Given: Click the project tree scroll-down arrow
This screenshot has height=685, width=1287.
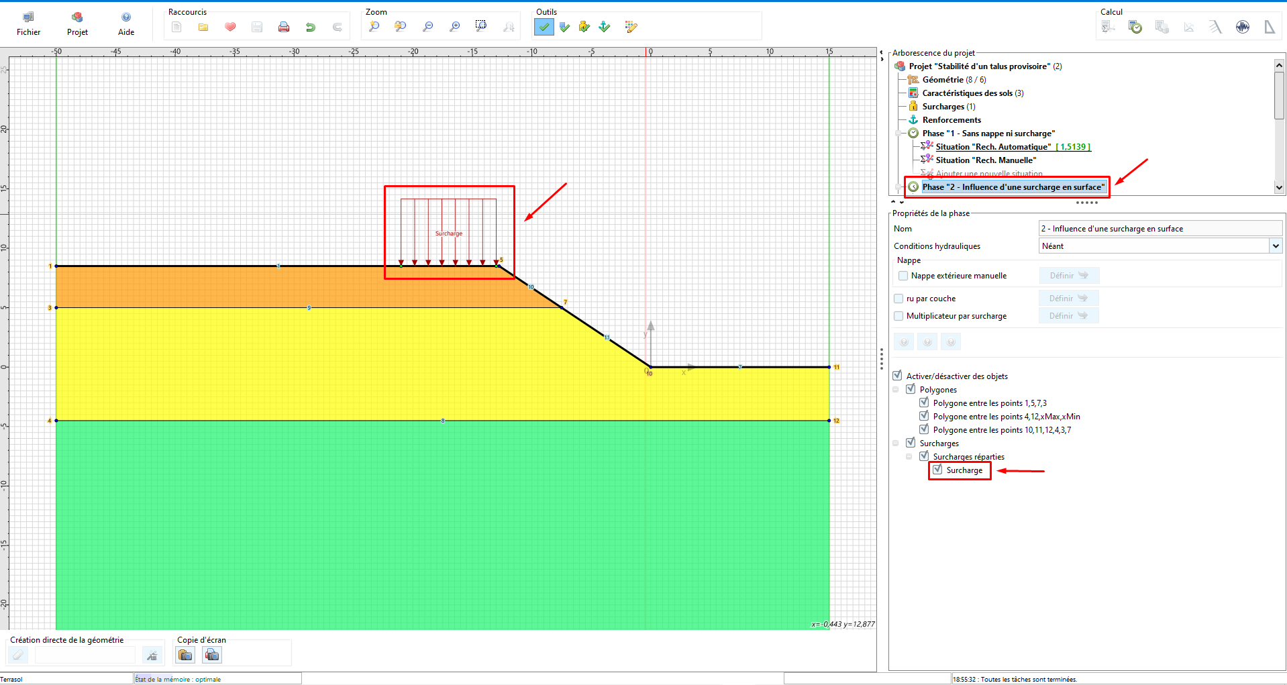Looking at the screenshot, I should [1279, 188].
